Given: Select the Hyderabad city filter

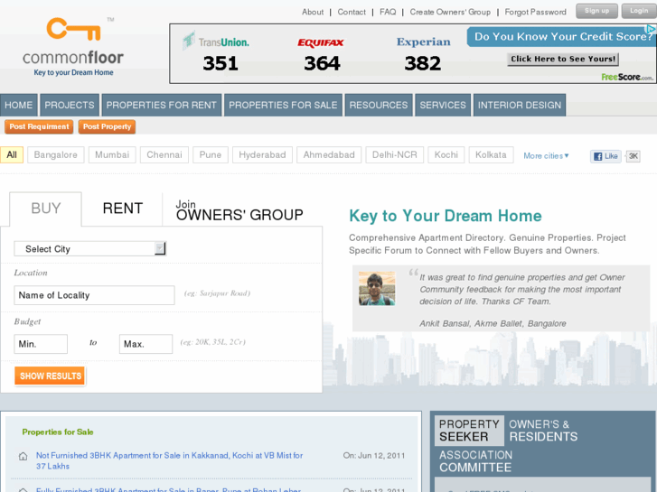Looking at the screenshot, I should click(x=262, y=155).
